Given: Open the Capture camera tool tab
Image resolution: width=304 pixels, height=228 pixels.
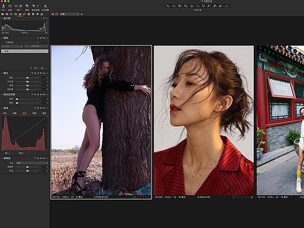Looking at the screenshot, I should [x=7, y=14].
